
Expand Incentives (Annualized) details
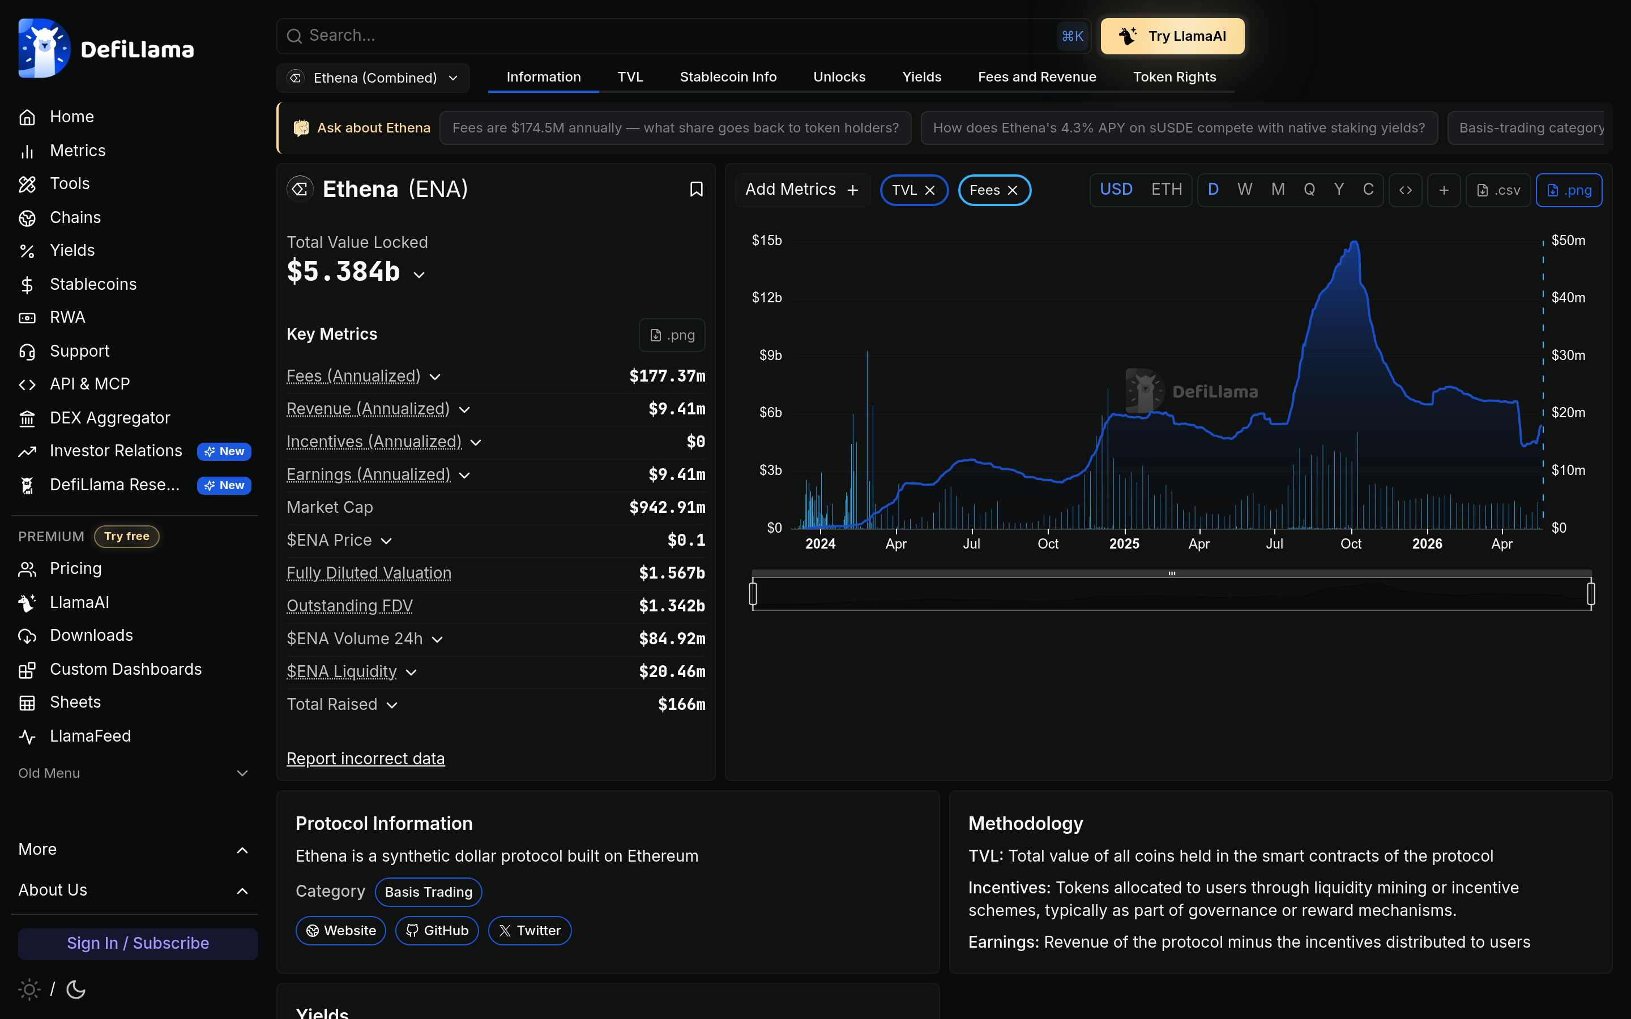(x=476, y=443)
